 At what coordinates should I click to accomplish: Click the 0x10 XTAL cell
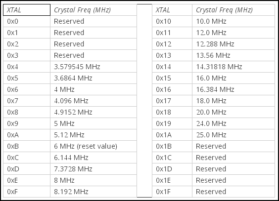click(x=172, y=21)
